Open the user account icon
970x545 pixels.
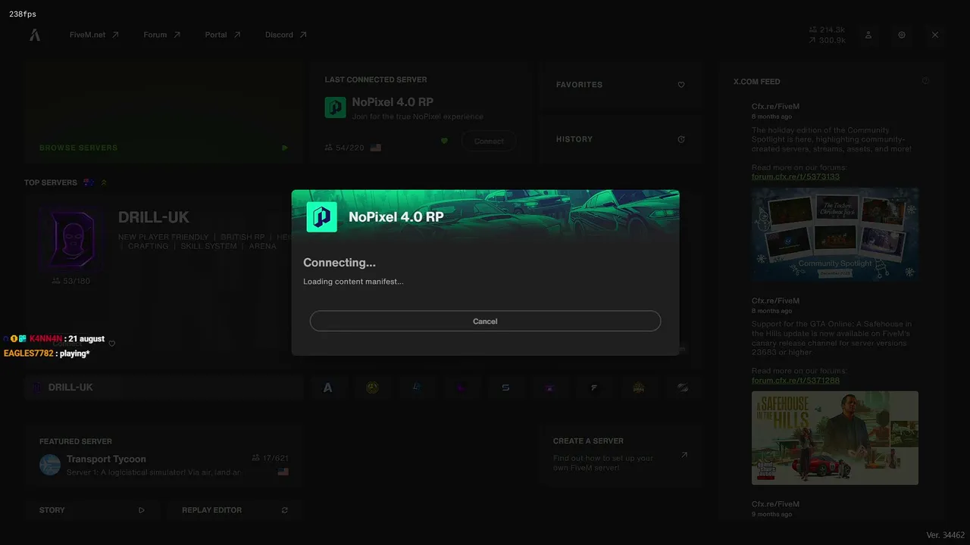868,35
